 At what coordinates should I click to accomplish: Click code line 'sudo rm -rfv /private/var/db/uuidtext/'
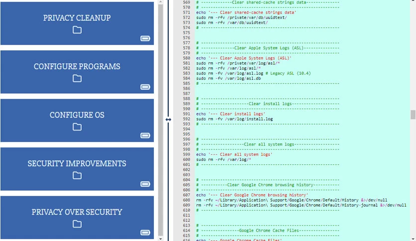[x=241, y=17]
